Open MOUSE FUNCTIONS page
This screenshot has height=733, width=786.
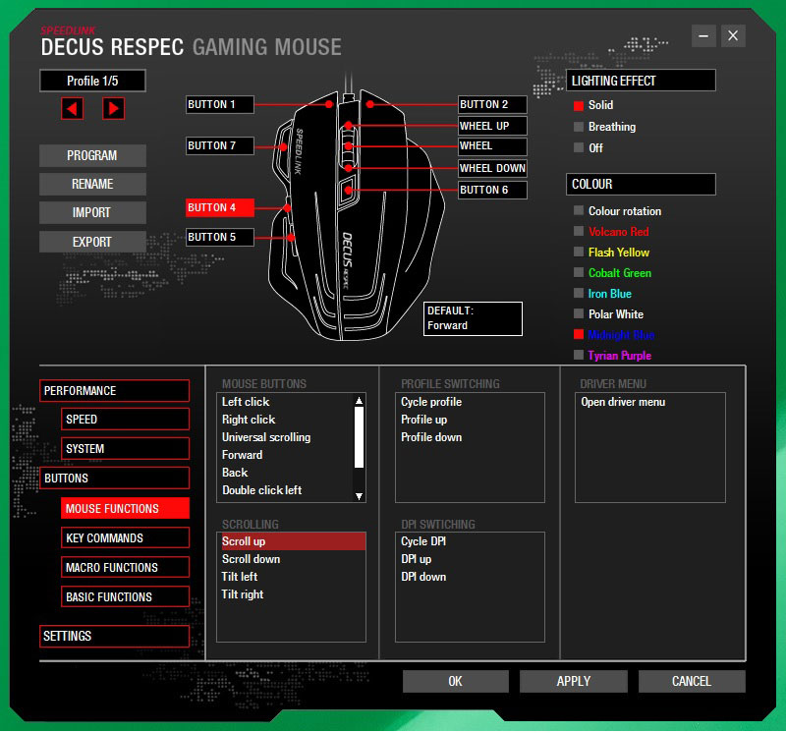click(126, 508)
